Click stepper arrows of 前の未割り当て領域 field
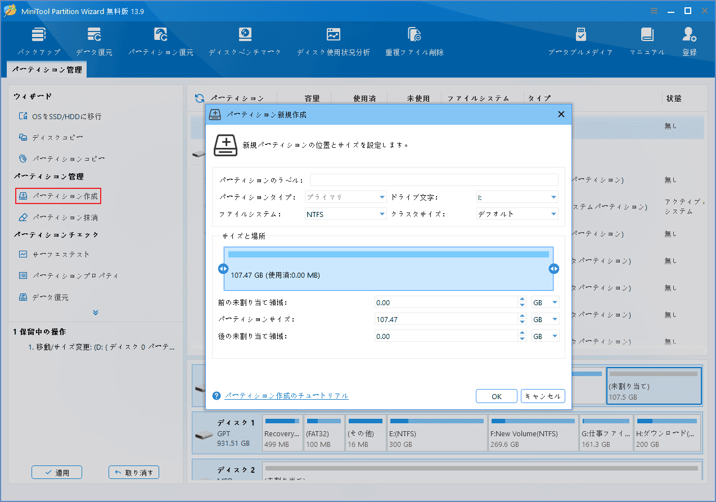 [x=523, y=302]
